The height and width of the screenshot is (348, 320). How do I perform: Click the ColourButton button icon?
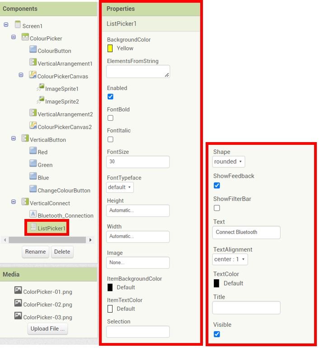coord(33,49)
